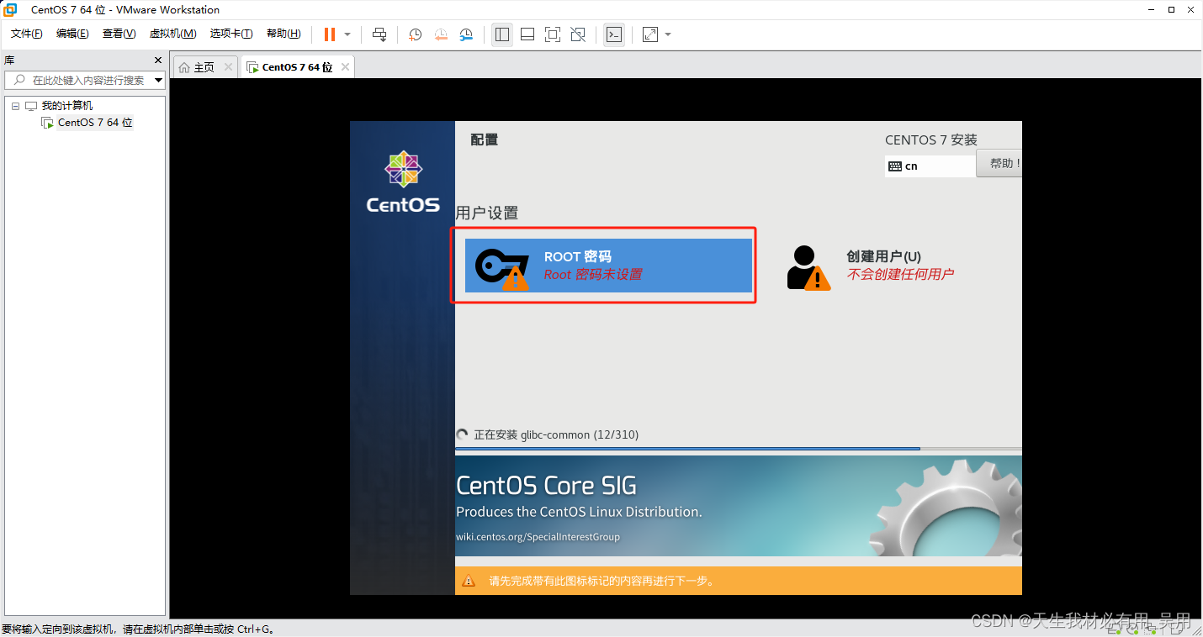This screenshot has width=1203, height=637.
Task: Open stretch display options dropdown
Action: pos(668,34)
